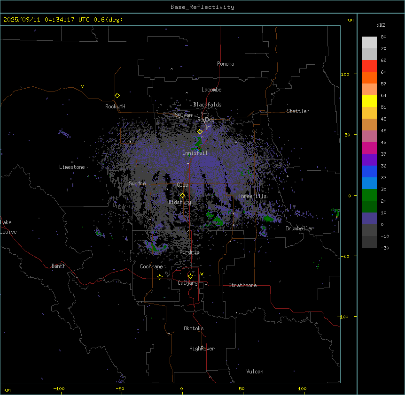Select the yellow diamond just above the Calgary label

click(x=190, y=276)
